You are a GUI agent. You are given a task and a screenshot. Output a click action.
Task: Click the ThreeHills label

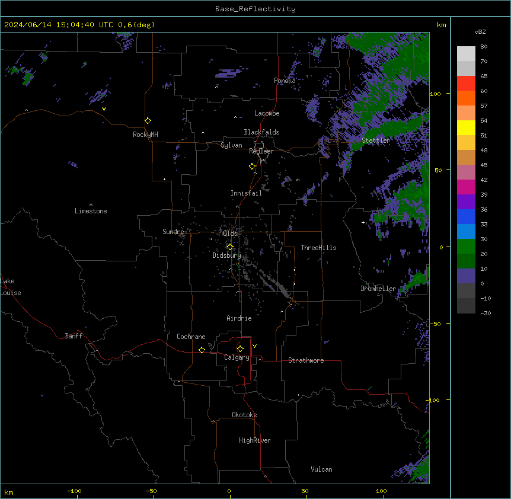318,248
